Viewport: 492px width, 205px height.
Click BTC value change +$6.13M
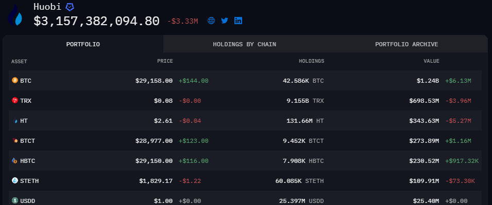click(458, 81)
